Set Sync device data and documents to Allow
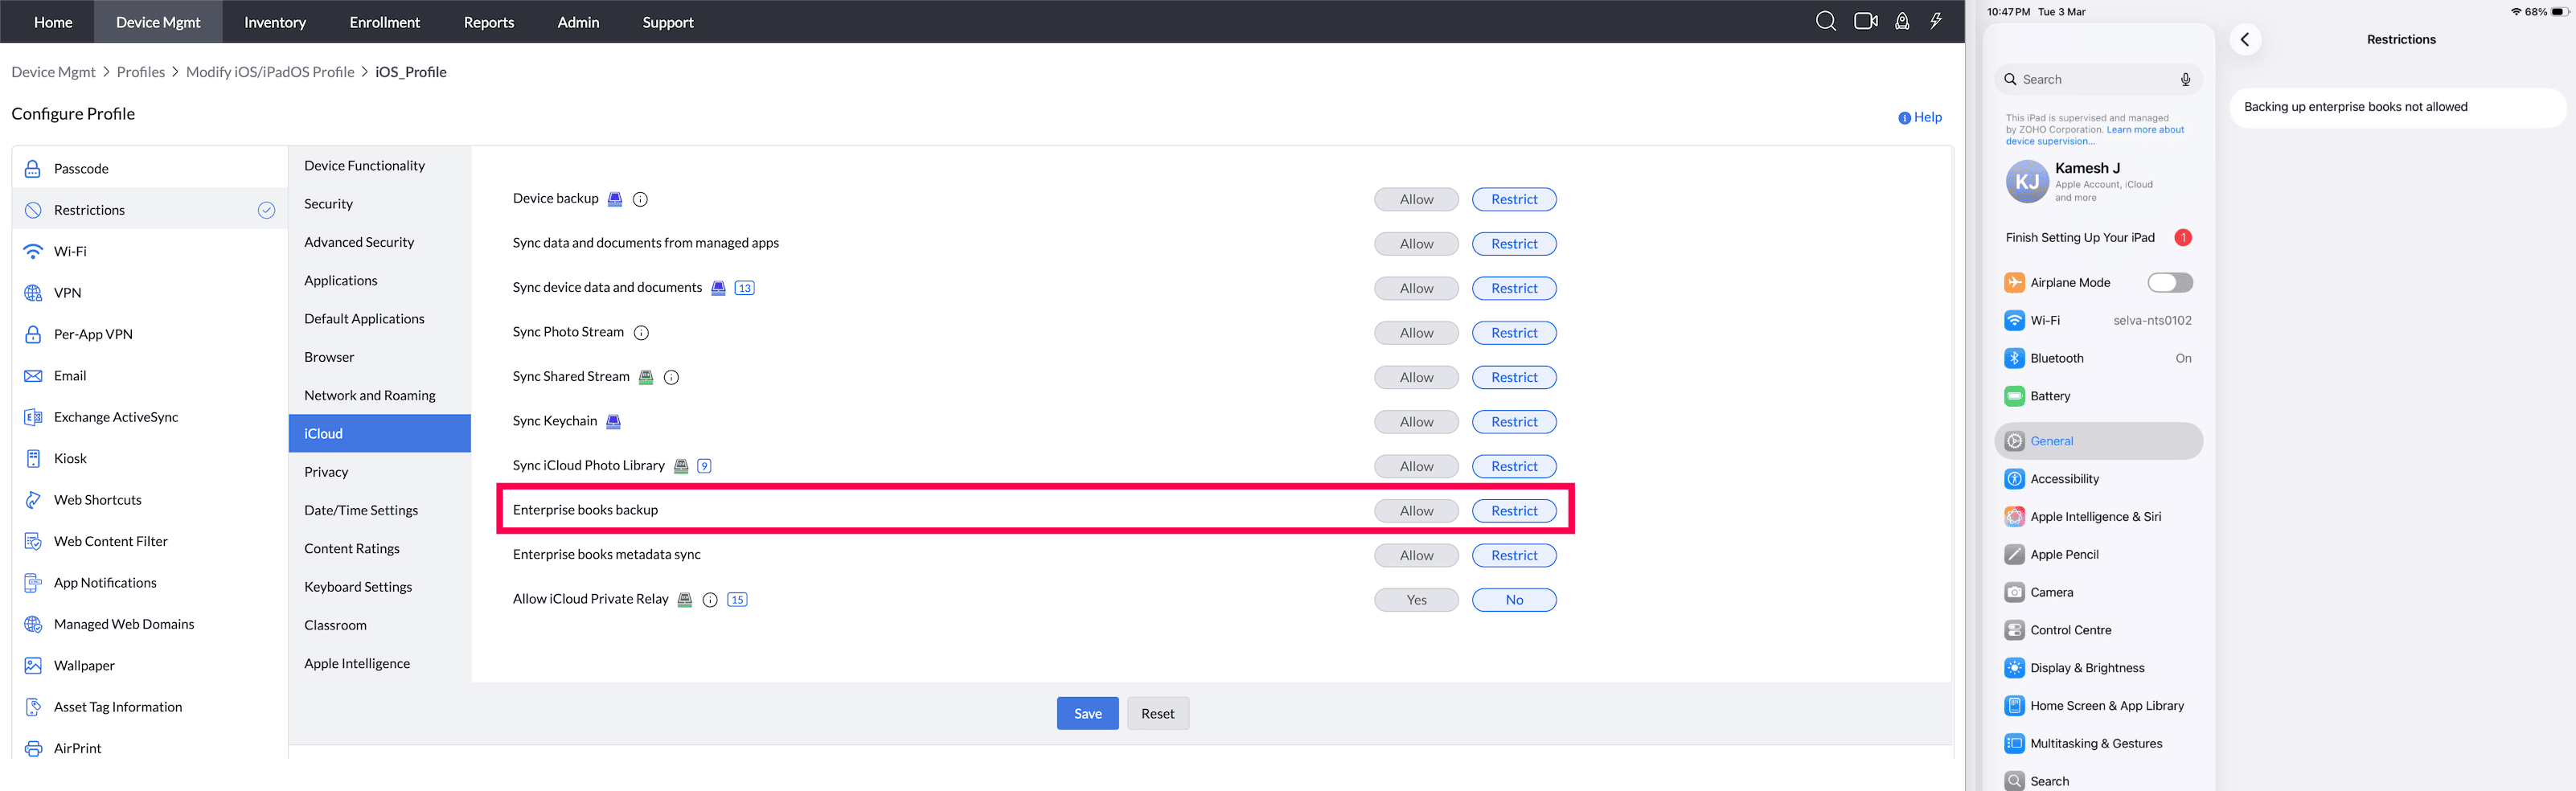This screenshot has height=791, width=2576. 1415,289
